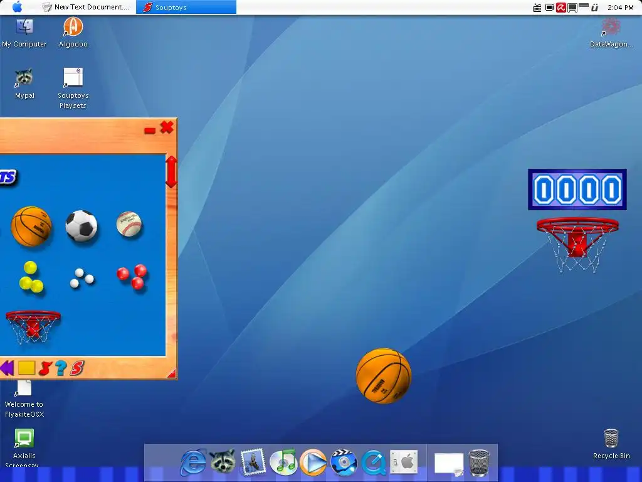Click the basketball on the desktop

(383, 376)
